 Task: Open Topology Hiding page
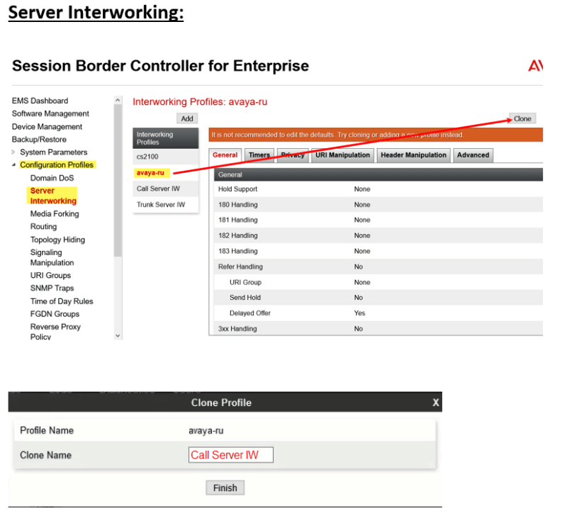click(x=57, y=240)
